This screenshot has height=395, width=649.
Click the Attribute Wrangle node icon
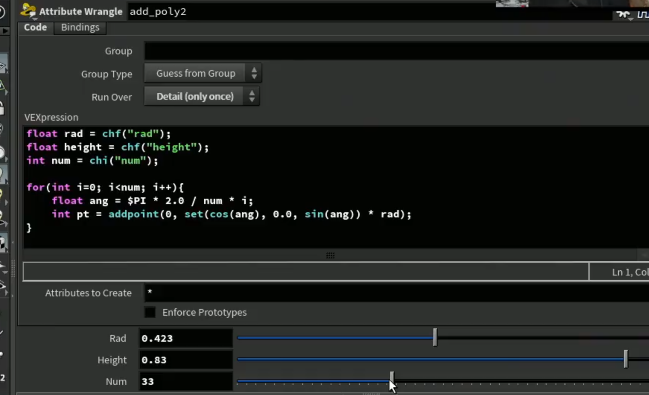point(28,11)
